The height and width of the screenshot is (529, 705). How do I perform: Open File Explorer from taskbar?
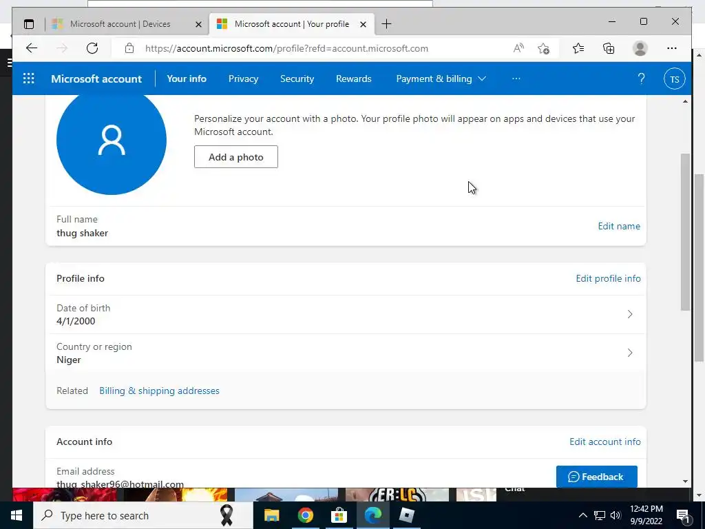(271, 515)
